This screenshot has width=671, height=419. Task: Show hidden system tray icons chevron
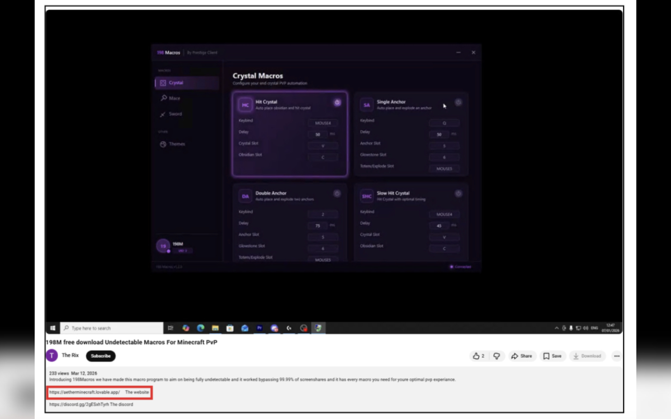[556, 328]
